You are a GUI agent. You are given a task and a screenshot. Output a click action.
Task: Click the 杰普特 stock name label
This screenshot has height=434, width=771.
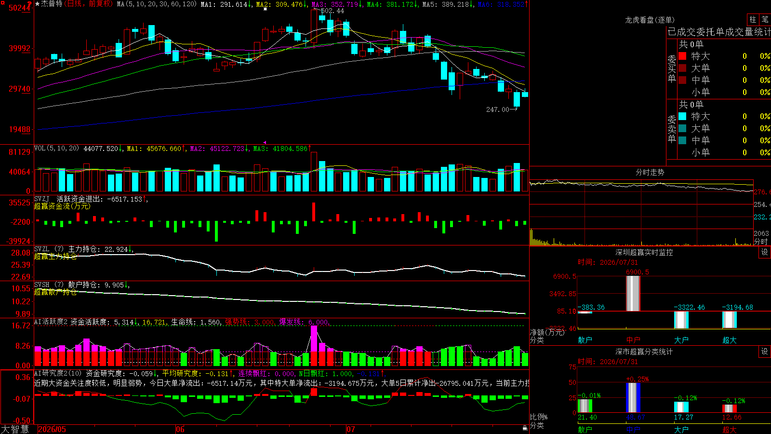52,4
